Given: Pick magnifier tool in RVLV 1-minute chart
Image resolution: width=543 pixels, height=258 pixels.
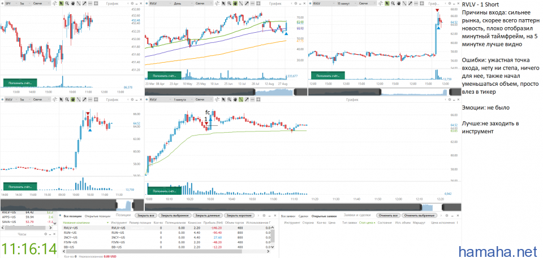Looking at the screenshot, I should click(229, 99).
